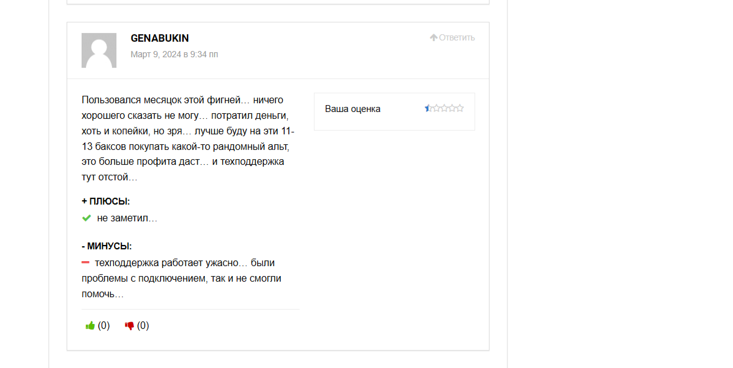The height and width of the screenshot is (368, 733).
Task: Click the like count next to thumbs-up
Action: pos(104,326)
